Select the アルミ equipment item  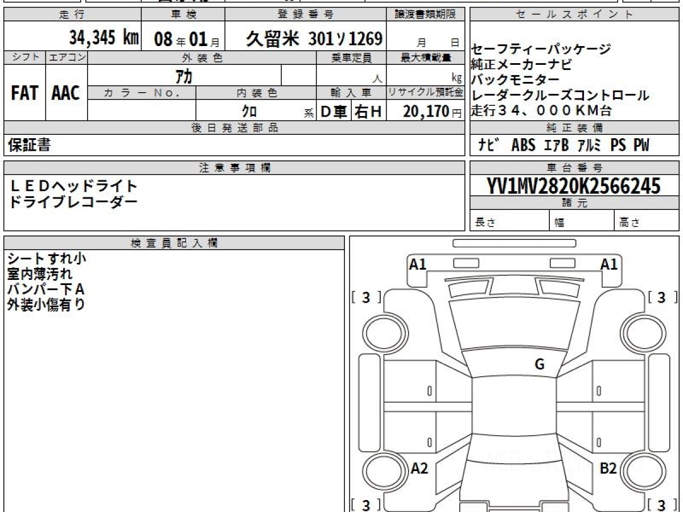pyautogui.click(x=590, y=146)
